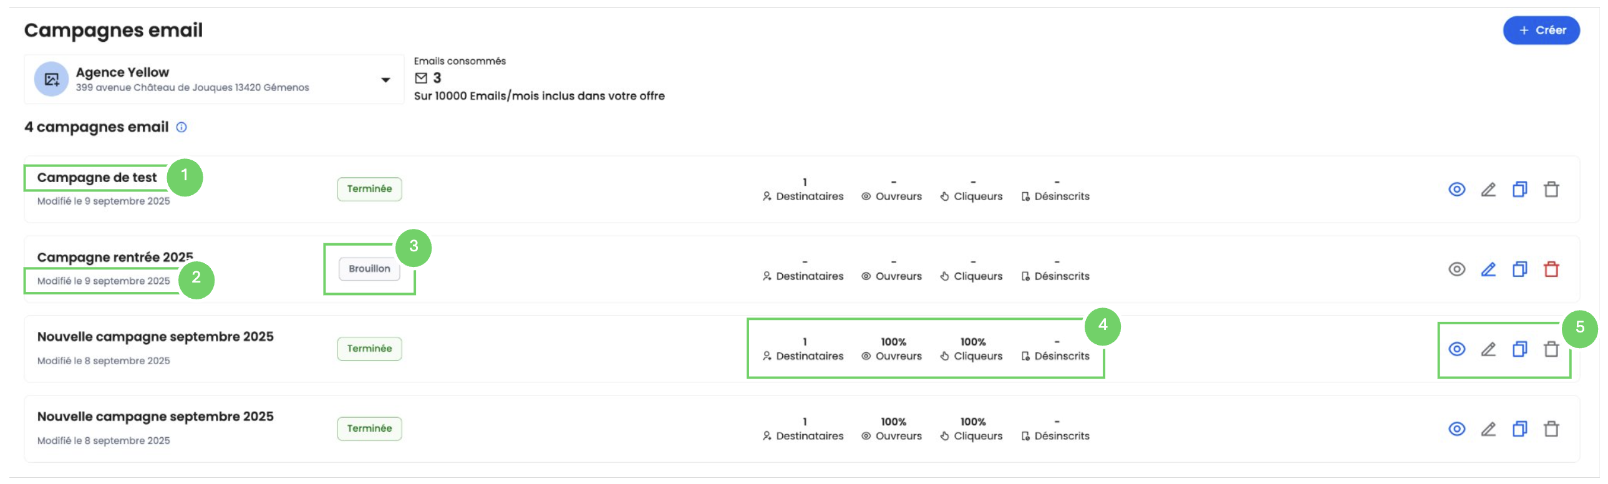Duplicate the Campagne de test campaign
This screenshot has height=484, width=1608.
point(1519,189)
